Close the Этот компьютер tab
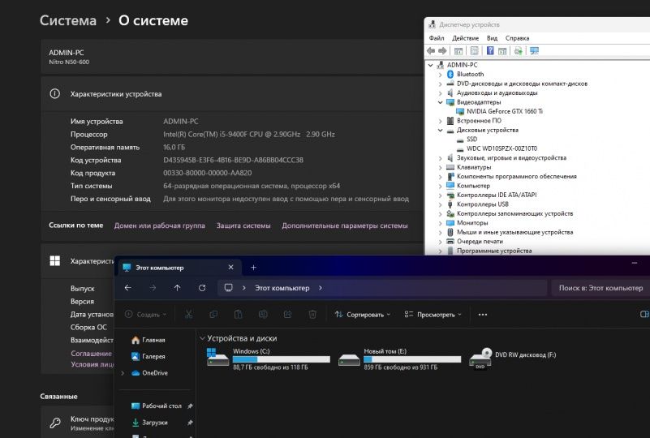The height and width of the screenshot is (438, 650). 231,268
